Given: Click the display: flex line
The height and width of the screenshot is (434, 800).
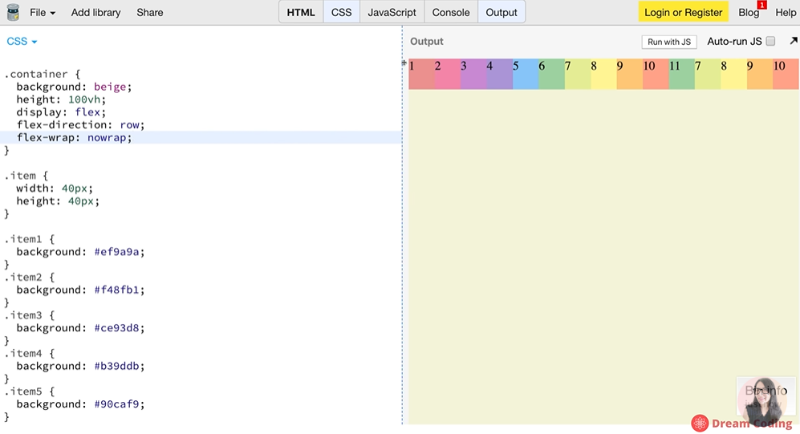Looking at the screenshot, I should tap(61, 112).
